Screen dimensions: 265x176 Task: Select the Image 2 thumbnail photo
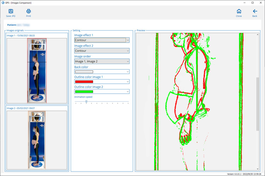tap(37, 140)
